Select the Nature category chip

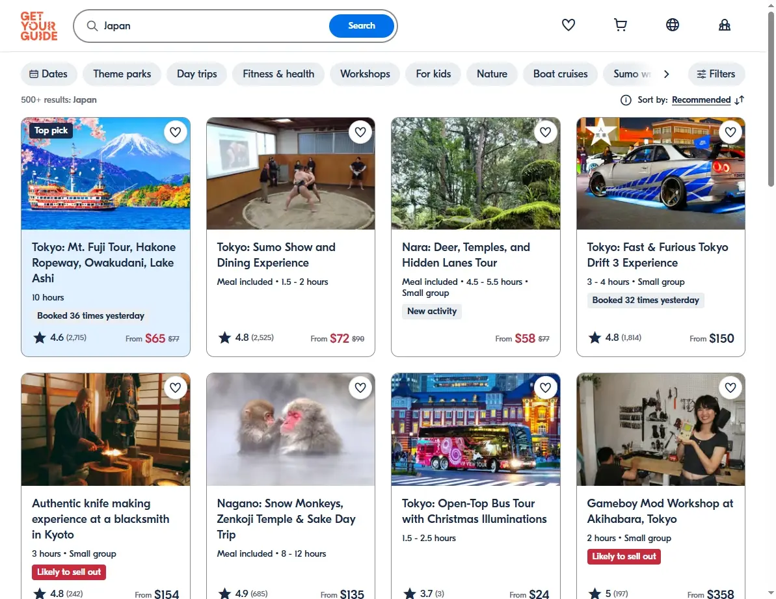point(492,74)
